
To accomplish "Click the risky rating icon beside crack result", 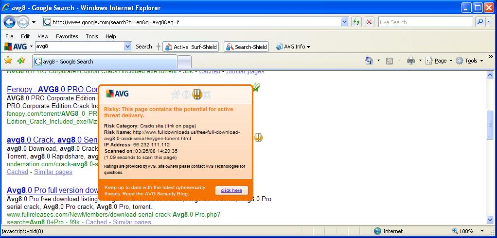I will pos(258,137).
